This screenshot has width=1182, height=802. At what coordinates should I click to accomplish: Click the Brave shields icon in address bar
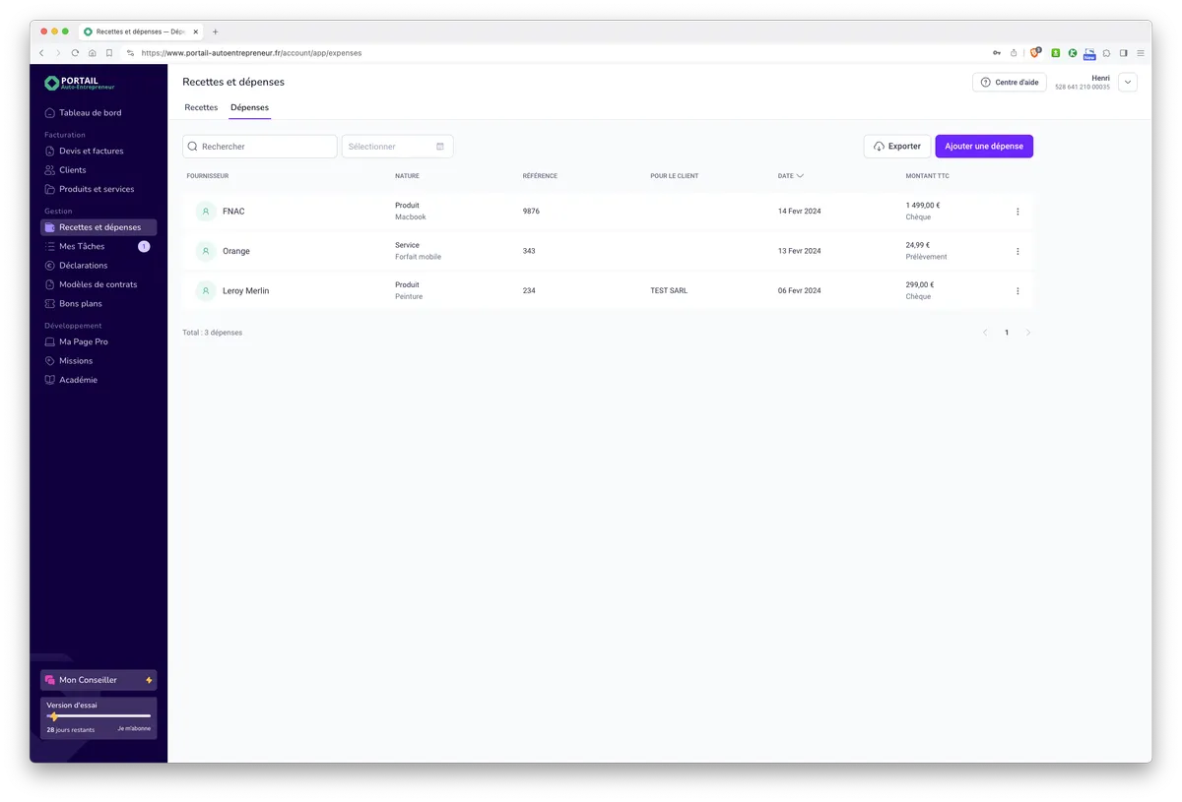point(1034,53)
